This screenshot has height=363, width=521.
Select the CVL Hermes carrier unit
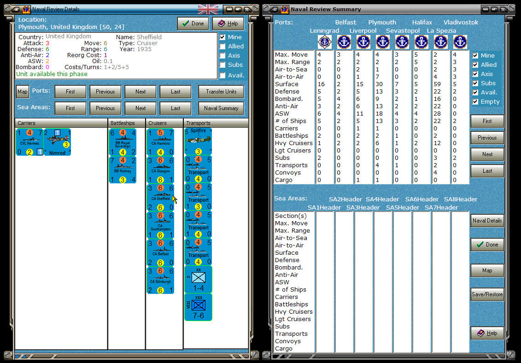29,142
